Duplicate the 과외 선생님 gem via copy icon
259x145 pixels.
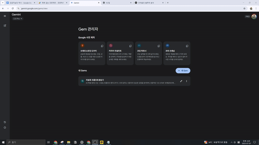(x=187, y=46)
